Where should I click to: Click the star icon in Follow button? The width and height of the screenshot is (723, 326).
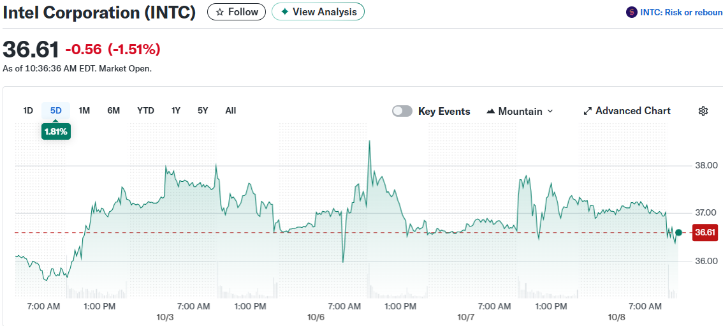pyautogui.click(x=220, y=12)
